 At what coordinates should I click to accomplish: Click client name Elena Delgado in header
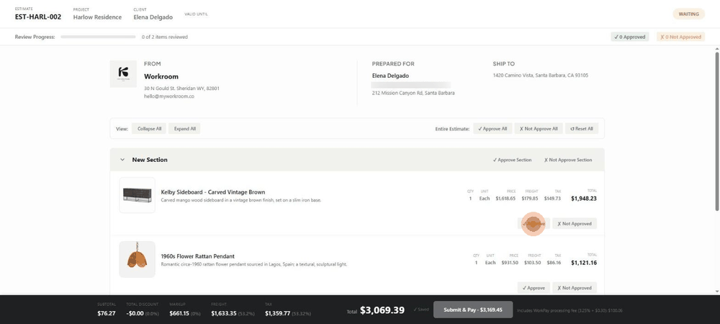point(153,17)
